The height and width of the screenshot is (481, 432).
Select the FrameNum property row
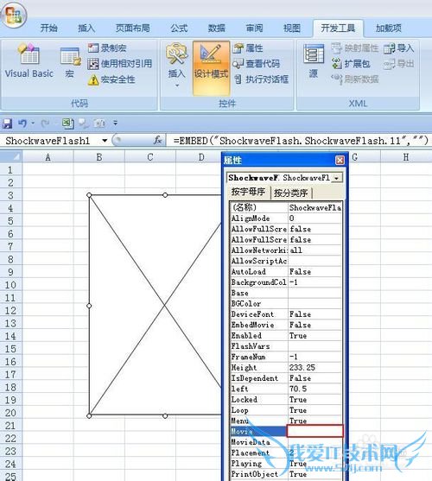[x=286, y=357]
